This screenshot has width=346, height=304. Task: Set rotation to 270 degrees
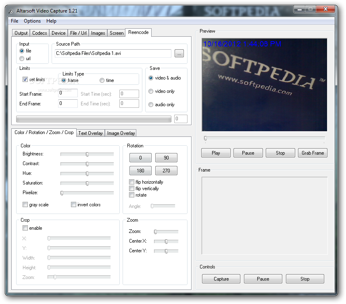(166, 170)
